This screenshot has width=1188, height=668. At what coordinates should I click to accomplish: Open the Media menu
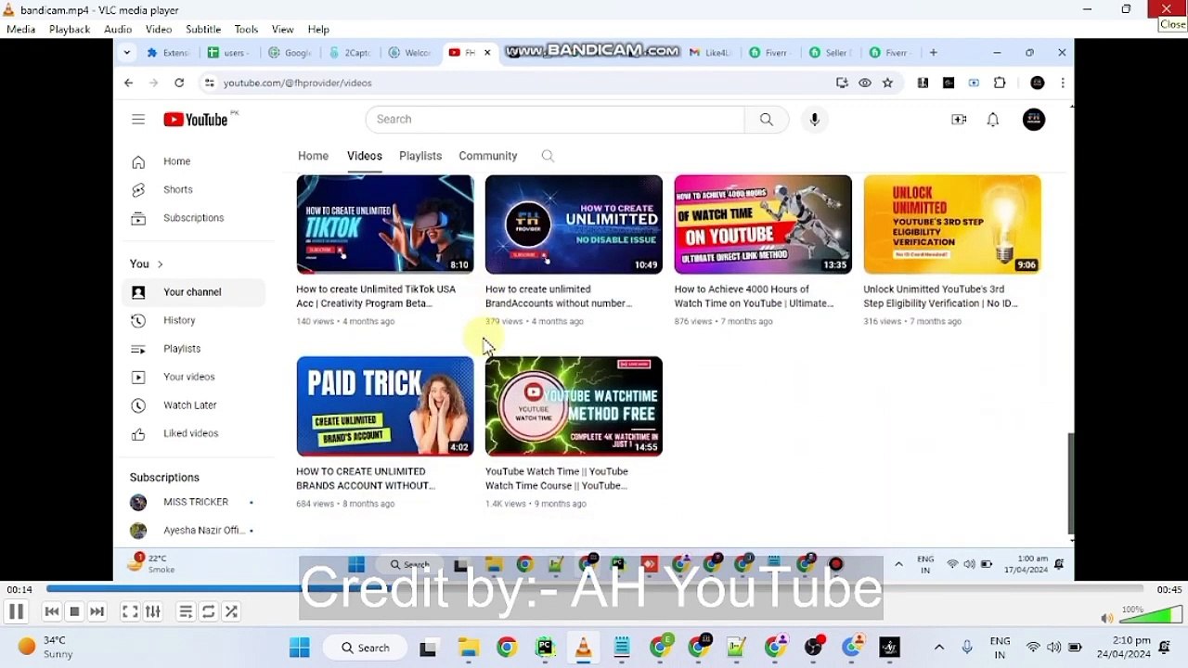pos(20,29)
